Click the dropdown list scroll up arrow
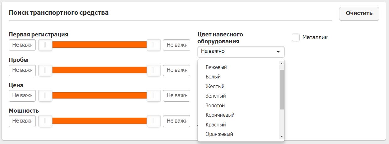389x144 pixels. [x=282, y=64]
